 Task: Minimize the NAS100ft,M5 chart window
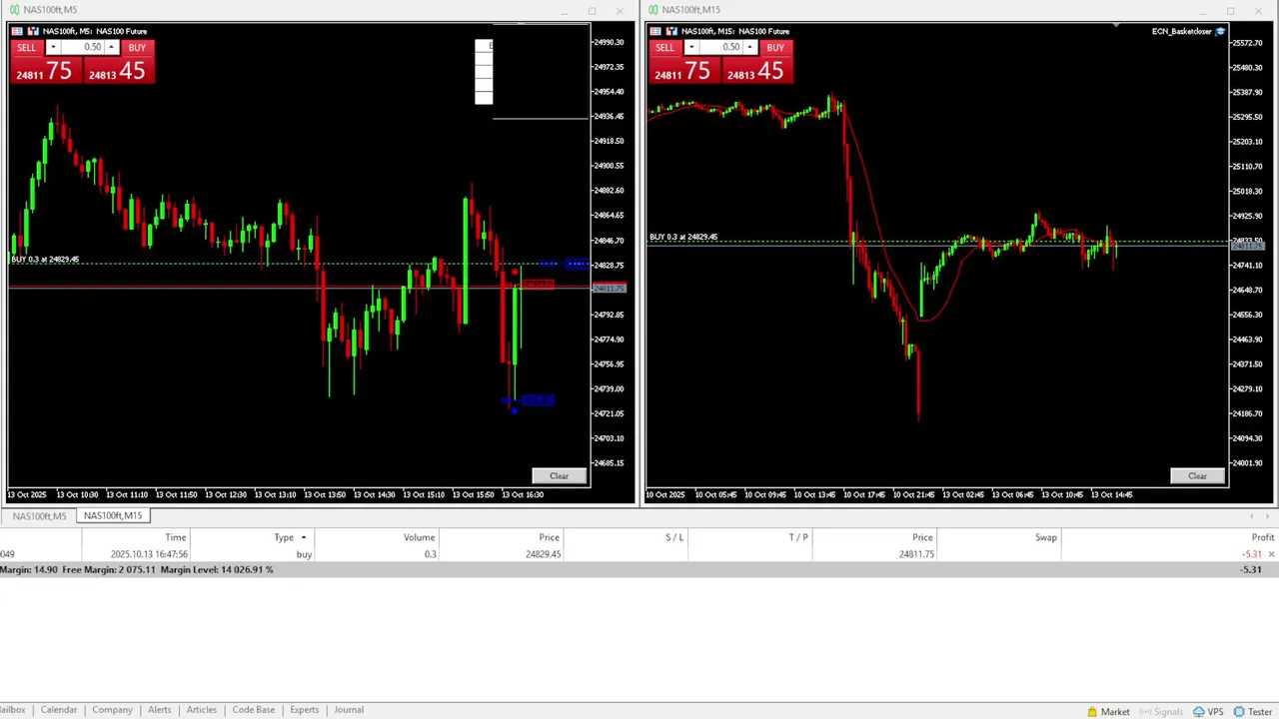[565, 11]
